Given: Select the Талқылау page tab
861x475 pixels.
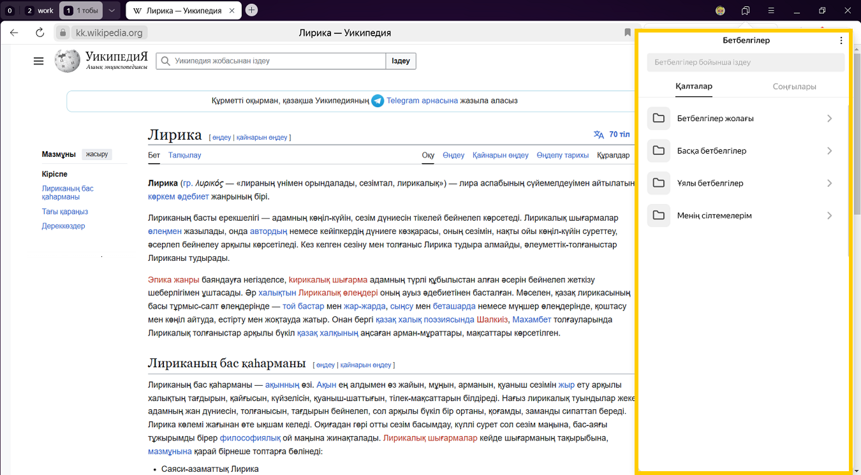Looking at the screenshot, I should pyautogui.click(x=184, y=155).
